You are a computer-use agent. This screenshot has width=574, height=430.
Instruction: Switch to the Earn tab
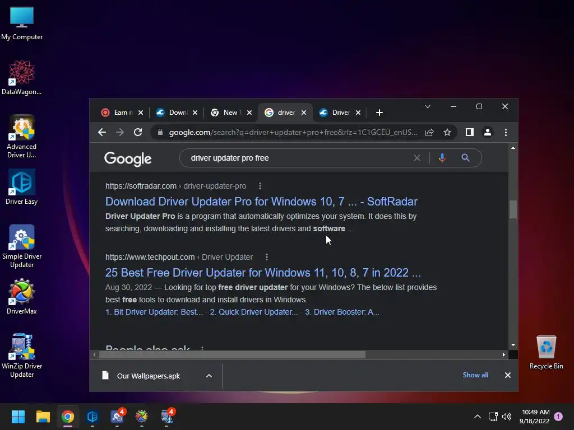(117, 113)
